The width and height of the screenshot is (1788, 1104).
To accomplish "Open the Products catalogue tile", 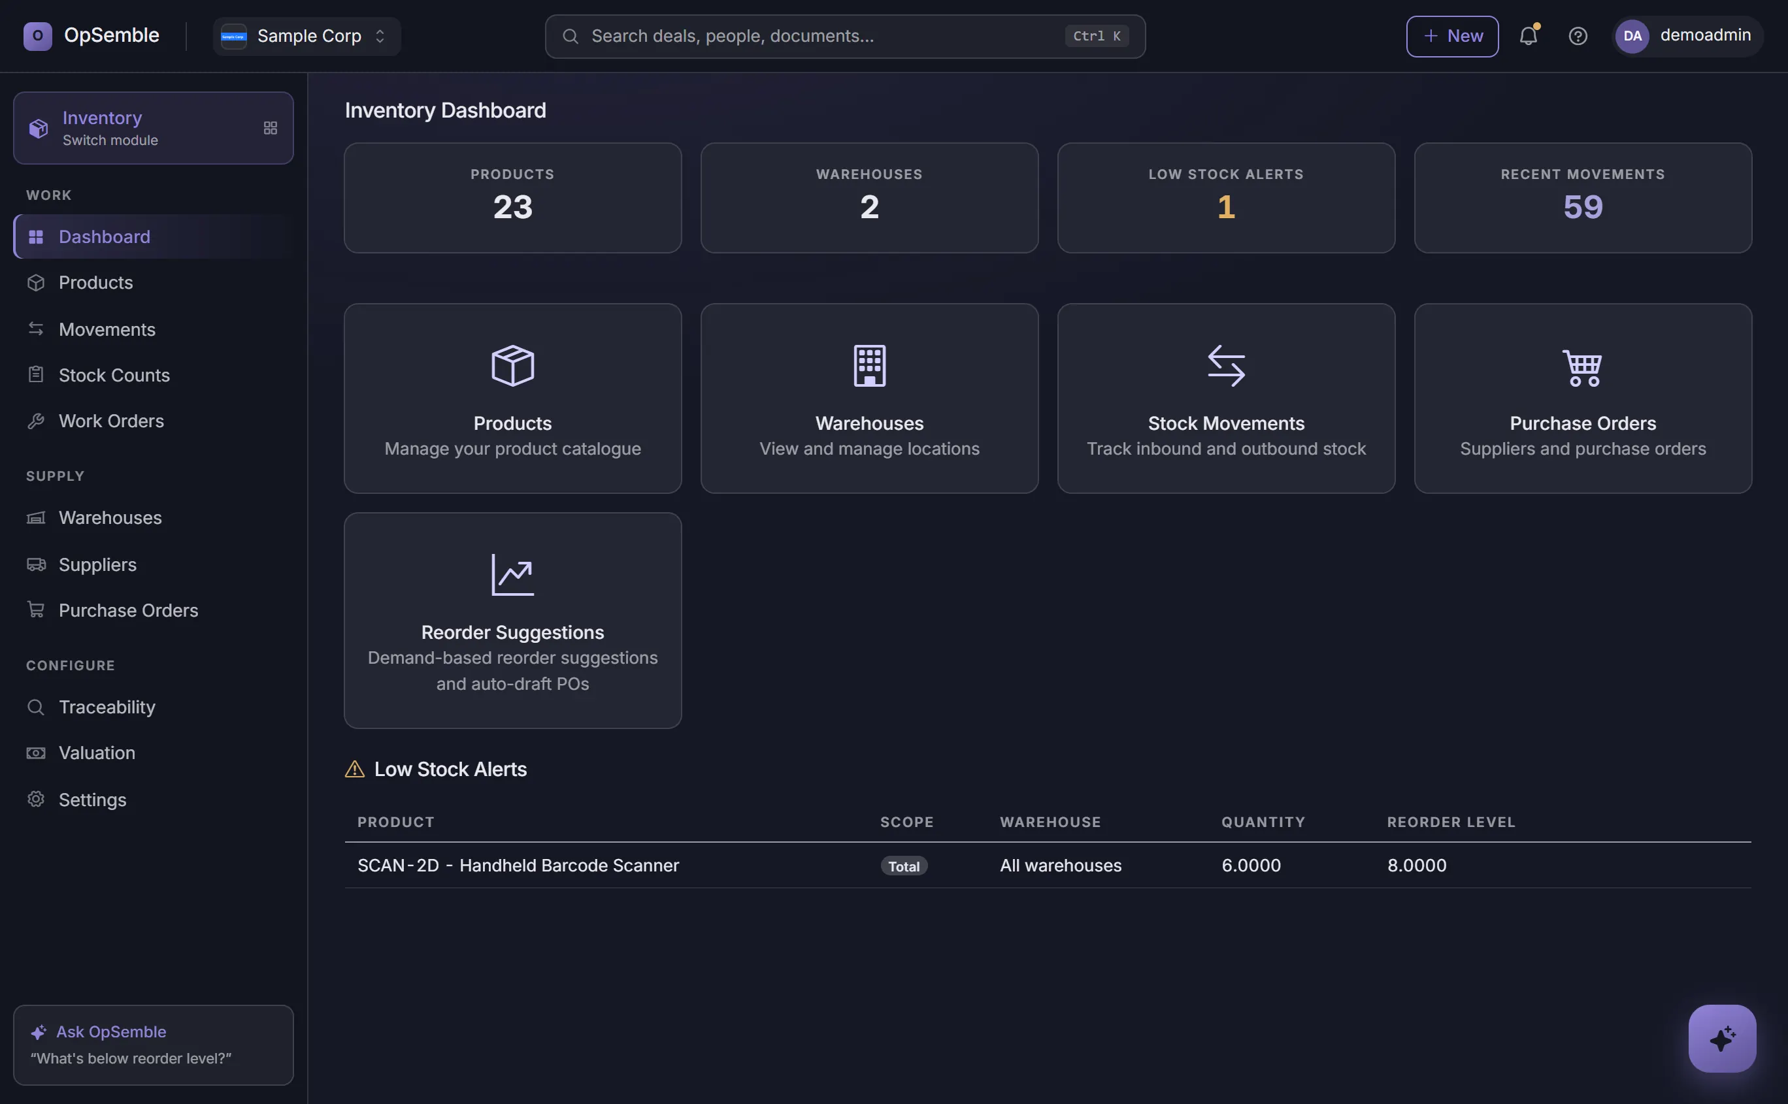I will 513,398.
